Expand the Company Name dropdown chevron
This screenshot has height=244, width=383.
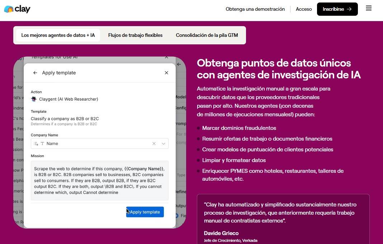click(164, 143)
